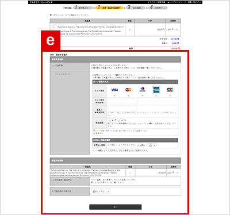
Task: Click the Academia Music site title
Action: pyautogui.click(x=41, y=2)
